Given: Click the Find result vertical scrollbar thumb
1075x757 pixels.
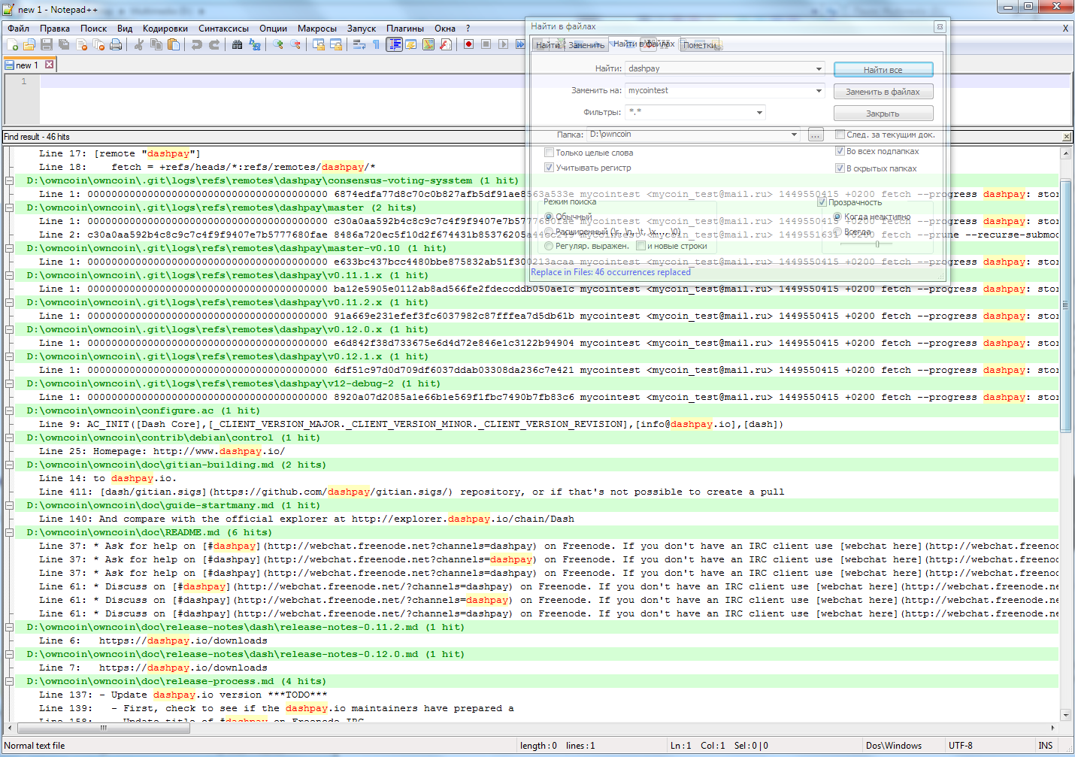Looking at the screenshot, I should click(1065, 306).
